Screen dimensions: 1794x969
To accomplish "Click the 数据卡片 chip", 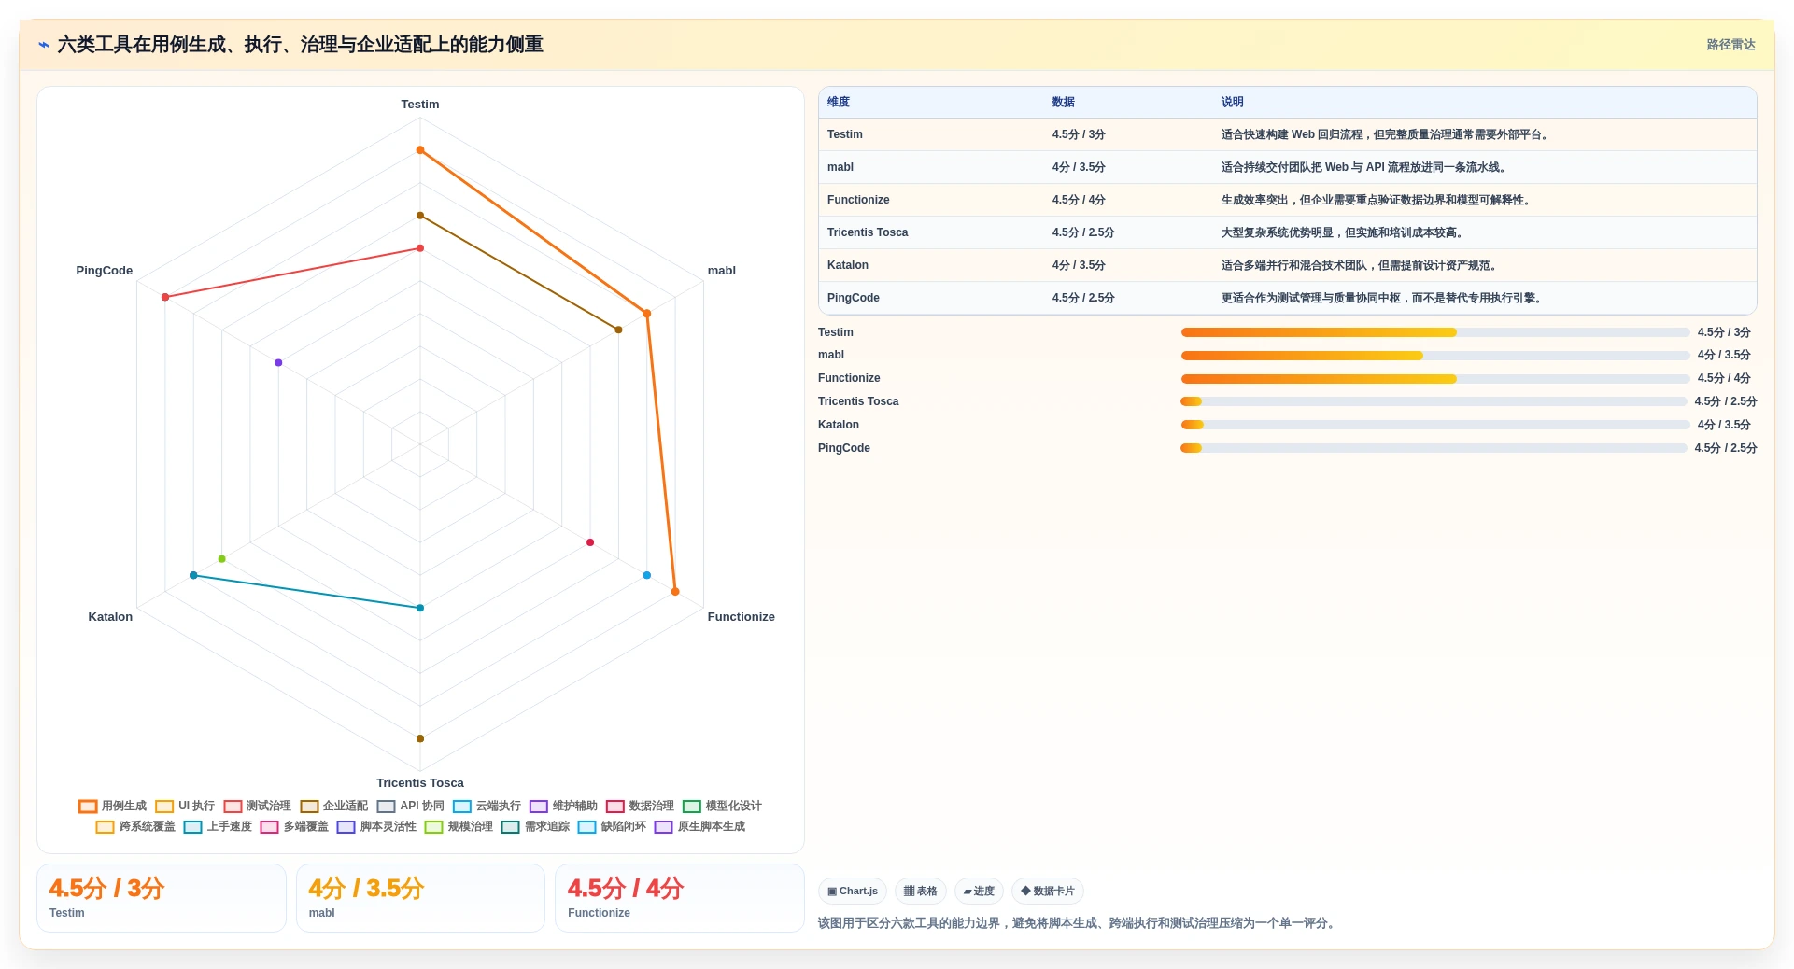I will point(1047,892).
